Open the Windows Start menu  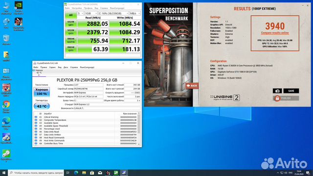(4, 173)
